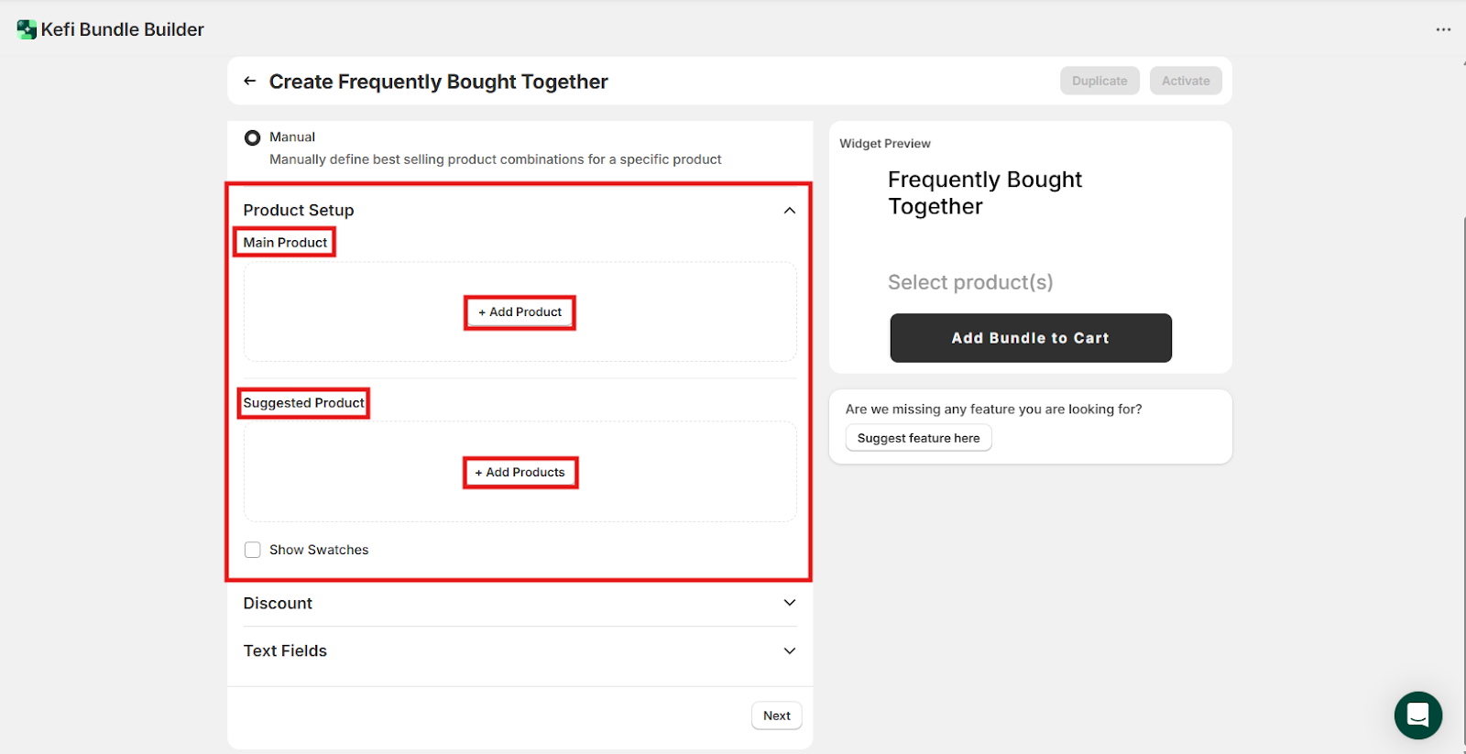Click the Activate button
The image size is (1466, 754).
(x=1186, y=81)
